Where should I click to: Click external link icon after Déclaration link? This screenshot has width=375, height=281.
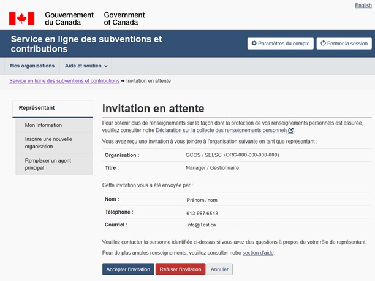(290, 131)
